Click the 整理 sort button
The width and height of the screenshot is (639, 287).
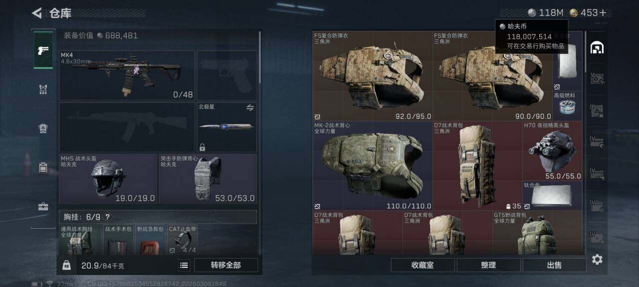(x=488, y=265)
